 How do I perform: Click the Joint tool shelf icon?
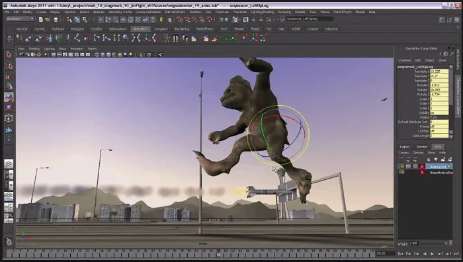[x=77, y=38]
